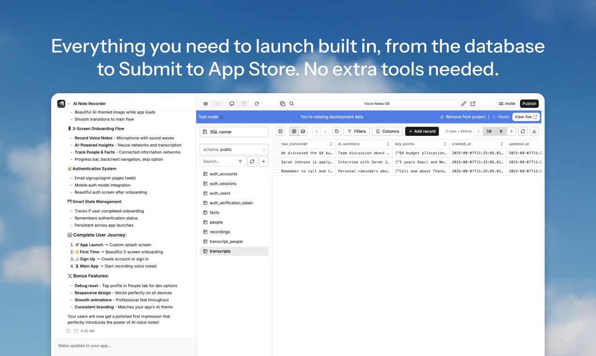Click the copy icon below the chat message
The width and height of the screenshot is (596, 356).
coord(69,331)
